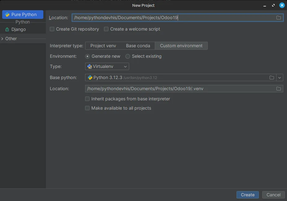Enable Create Git repository checkbox
The width and height of the screenshot is (287, 201).
[x=52, y=29]
